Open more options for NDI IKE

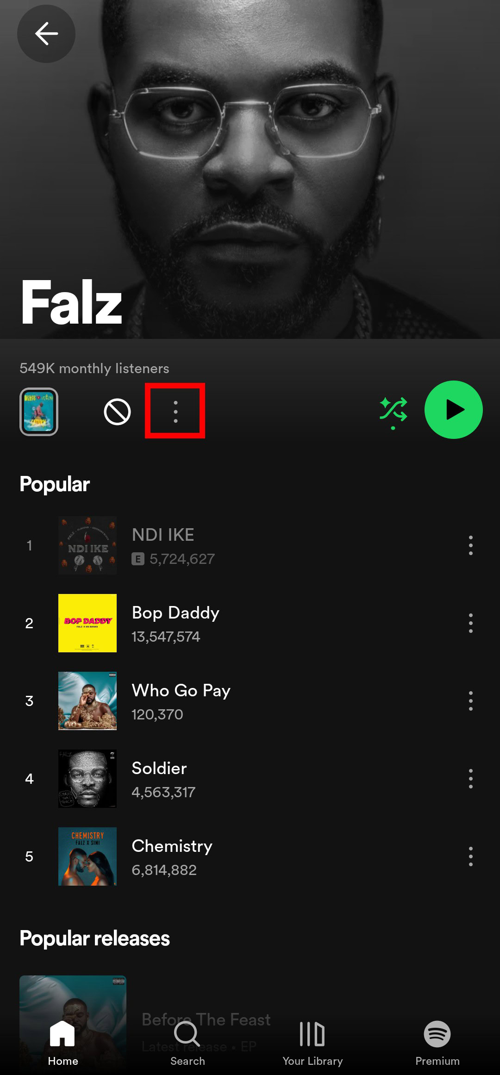470,545
